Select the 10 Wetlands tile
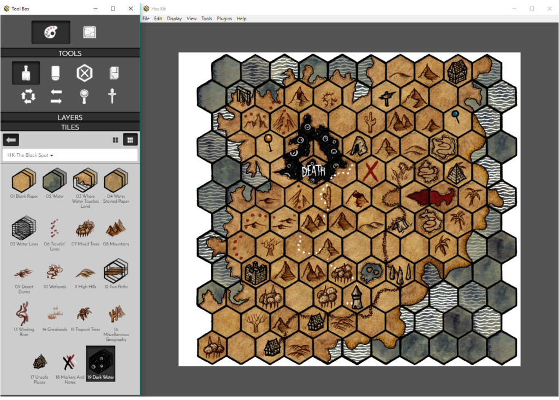Image resolution: width=559 pixels, height=400 pixels. pyautogui.click(x=55, y=276)
